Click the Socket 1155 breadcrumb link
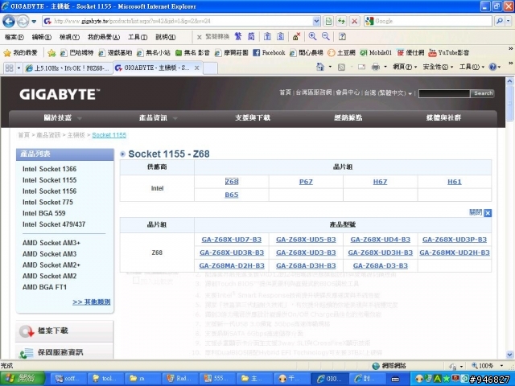The width and height of the screenshot is (515, 386). [109, 135]
